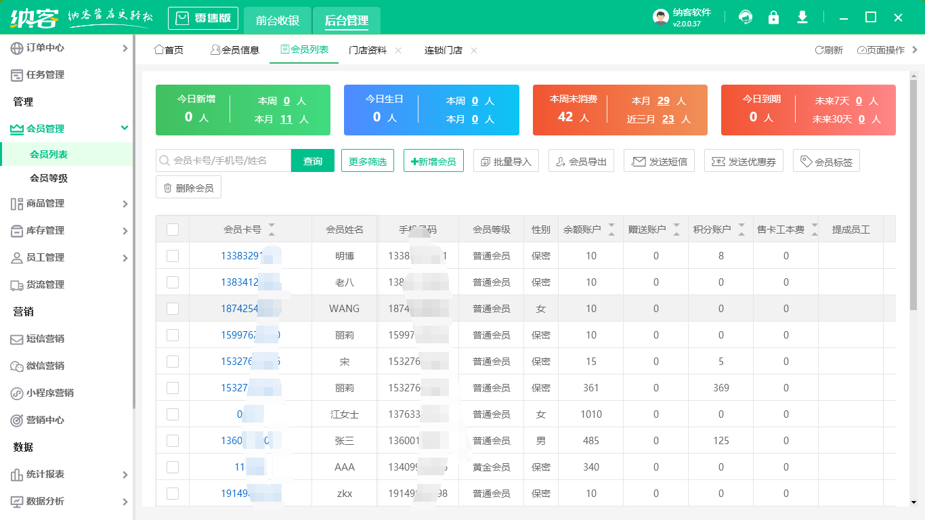925x520 pixels.
Task: Check the box for member AAA
Action: (x=173, y=467)
